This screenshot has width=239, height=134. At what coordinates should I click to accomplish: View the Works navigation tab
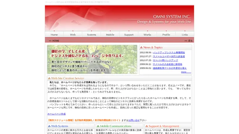147,35
